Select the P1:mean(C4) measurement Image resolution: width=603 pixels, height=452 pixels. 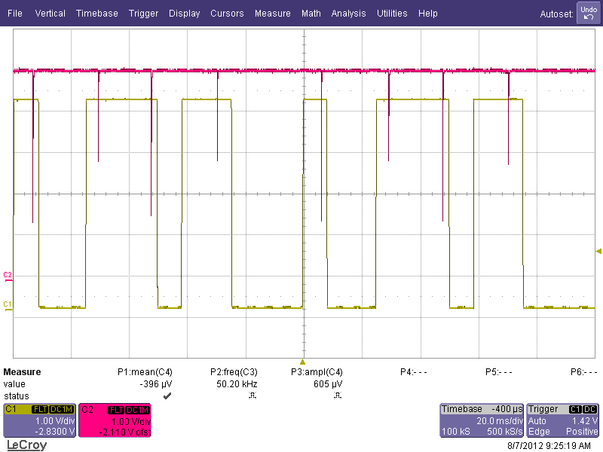[145, 372]
